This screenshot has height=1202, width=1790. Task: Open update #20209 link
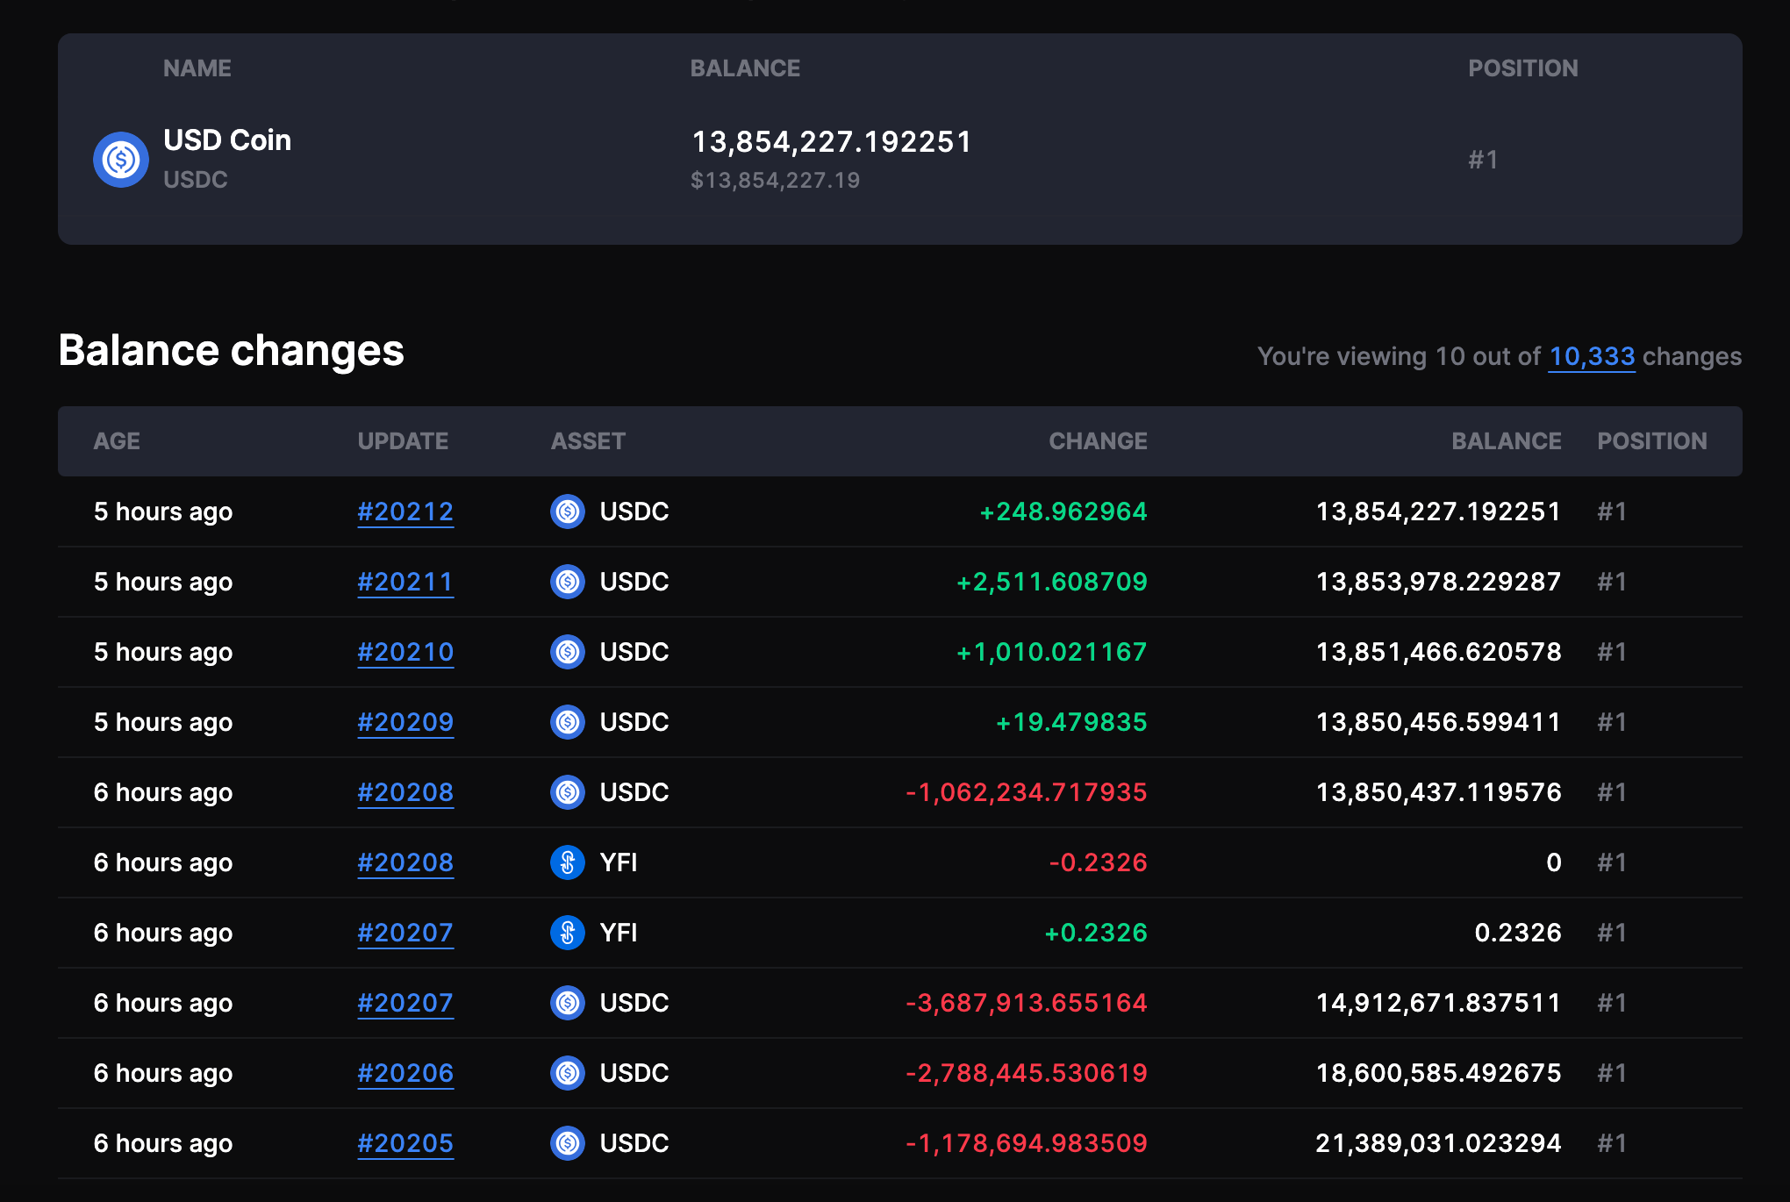(405, 722)
